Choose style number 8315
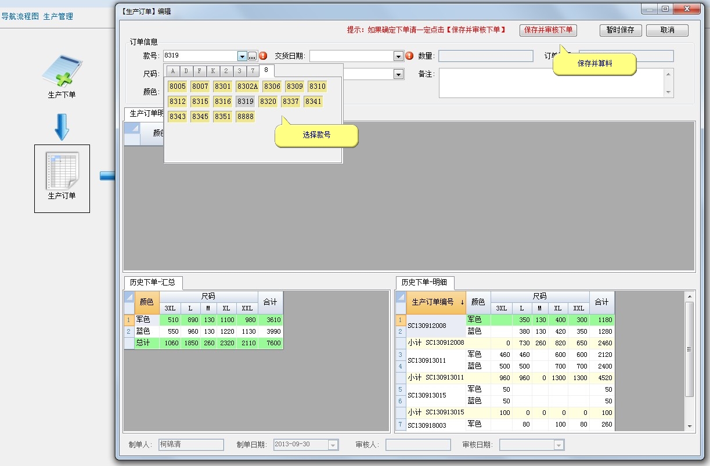 (200, 102)
